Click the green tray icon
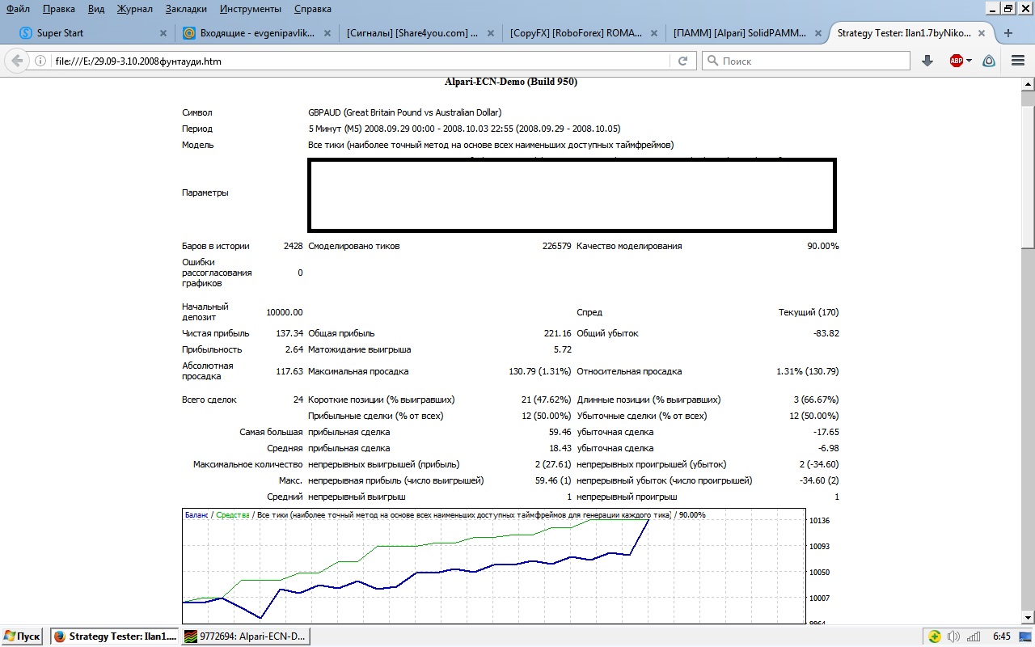Viewport: 1035px width, 647px height. (934, 636)
